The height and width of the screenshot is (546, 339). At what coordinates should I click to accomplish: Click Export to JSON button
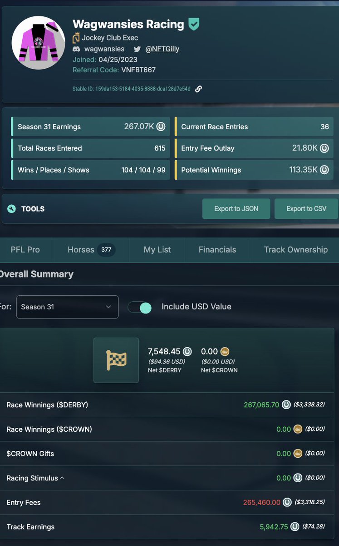point(236,209)
